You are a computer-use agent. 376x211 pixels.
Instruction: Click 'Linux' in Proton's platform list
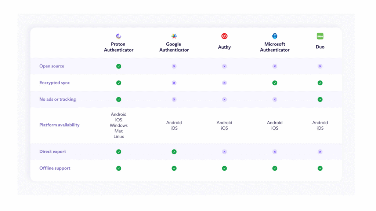[119, 136]
